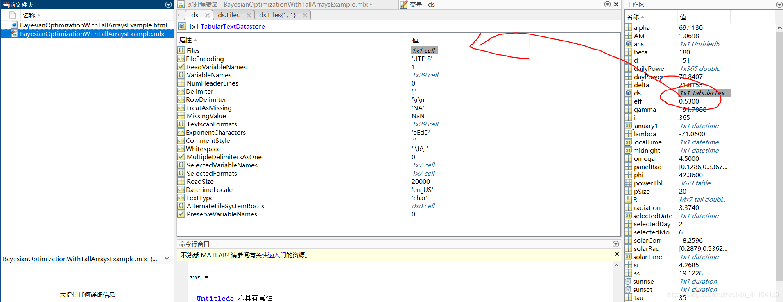Screen dimensions: 783x302
Task: Click the sunrise duration clock icon
Action: point(628,281)
